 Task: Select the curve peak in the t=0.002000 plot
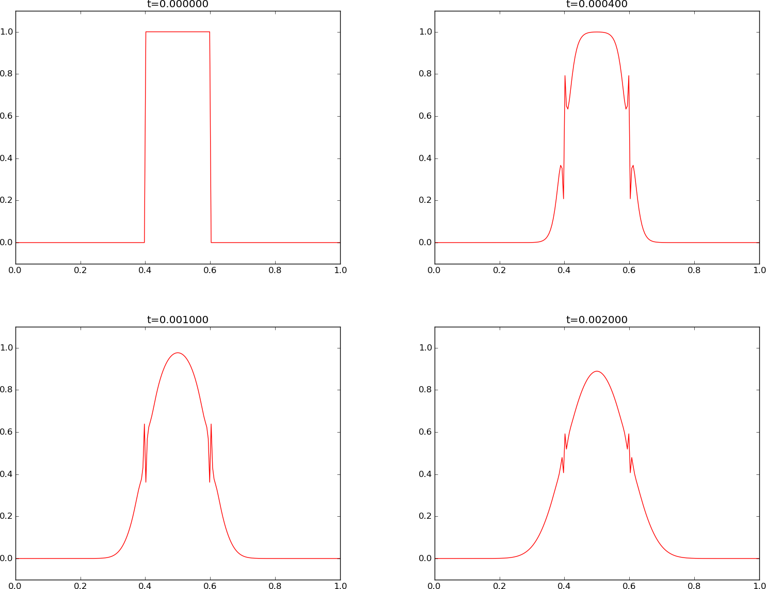(x=597, y=371)
